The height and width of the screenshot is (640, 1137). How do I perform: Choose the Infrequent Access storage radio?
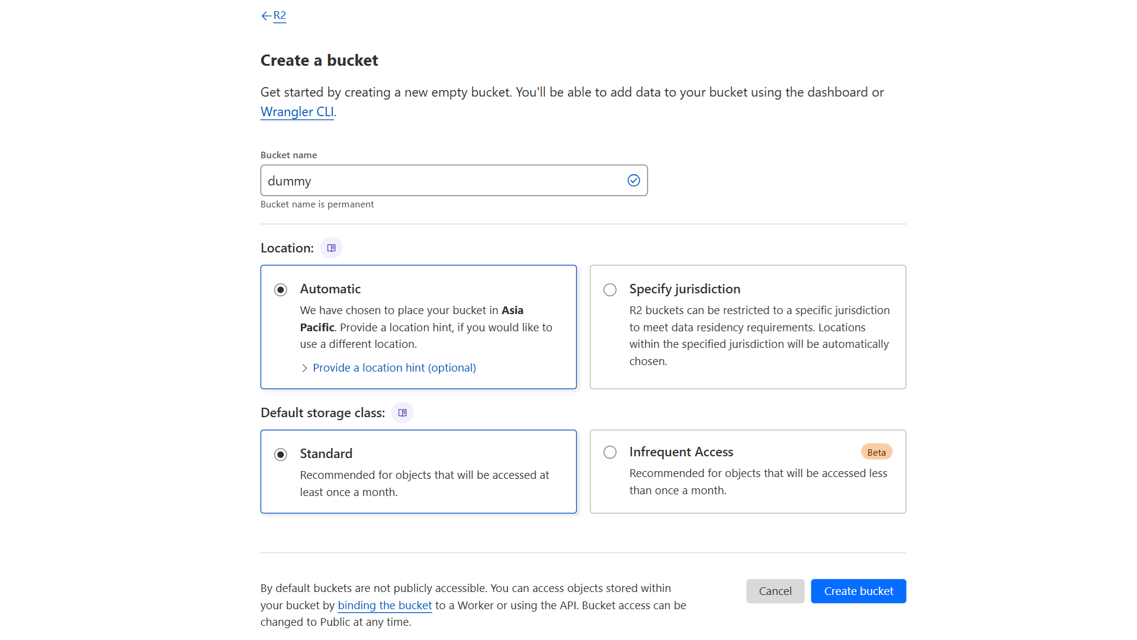[610, 452]
